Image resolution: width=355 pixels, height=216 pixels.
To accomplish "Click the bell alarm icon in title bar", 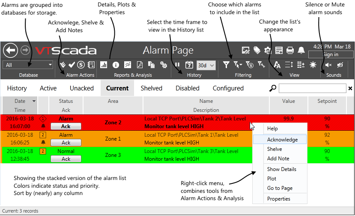I will point(301,50).
